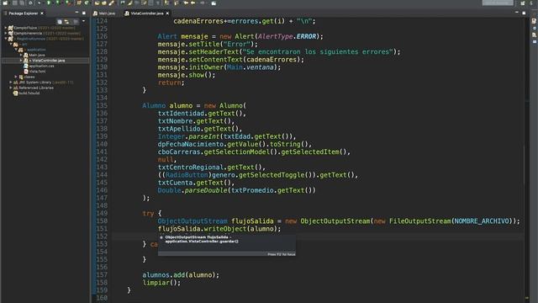The height and width of the screenshot is (303, 538).
Task: Click the green Run toolbar button
Action: click(49, 3)
